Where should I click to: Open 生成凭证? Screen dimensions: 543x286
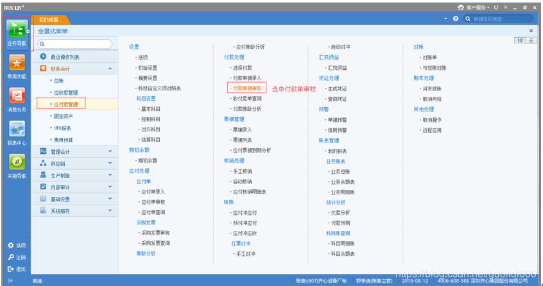point(337,88)
